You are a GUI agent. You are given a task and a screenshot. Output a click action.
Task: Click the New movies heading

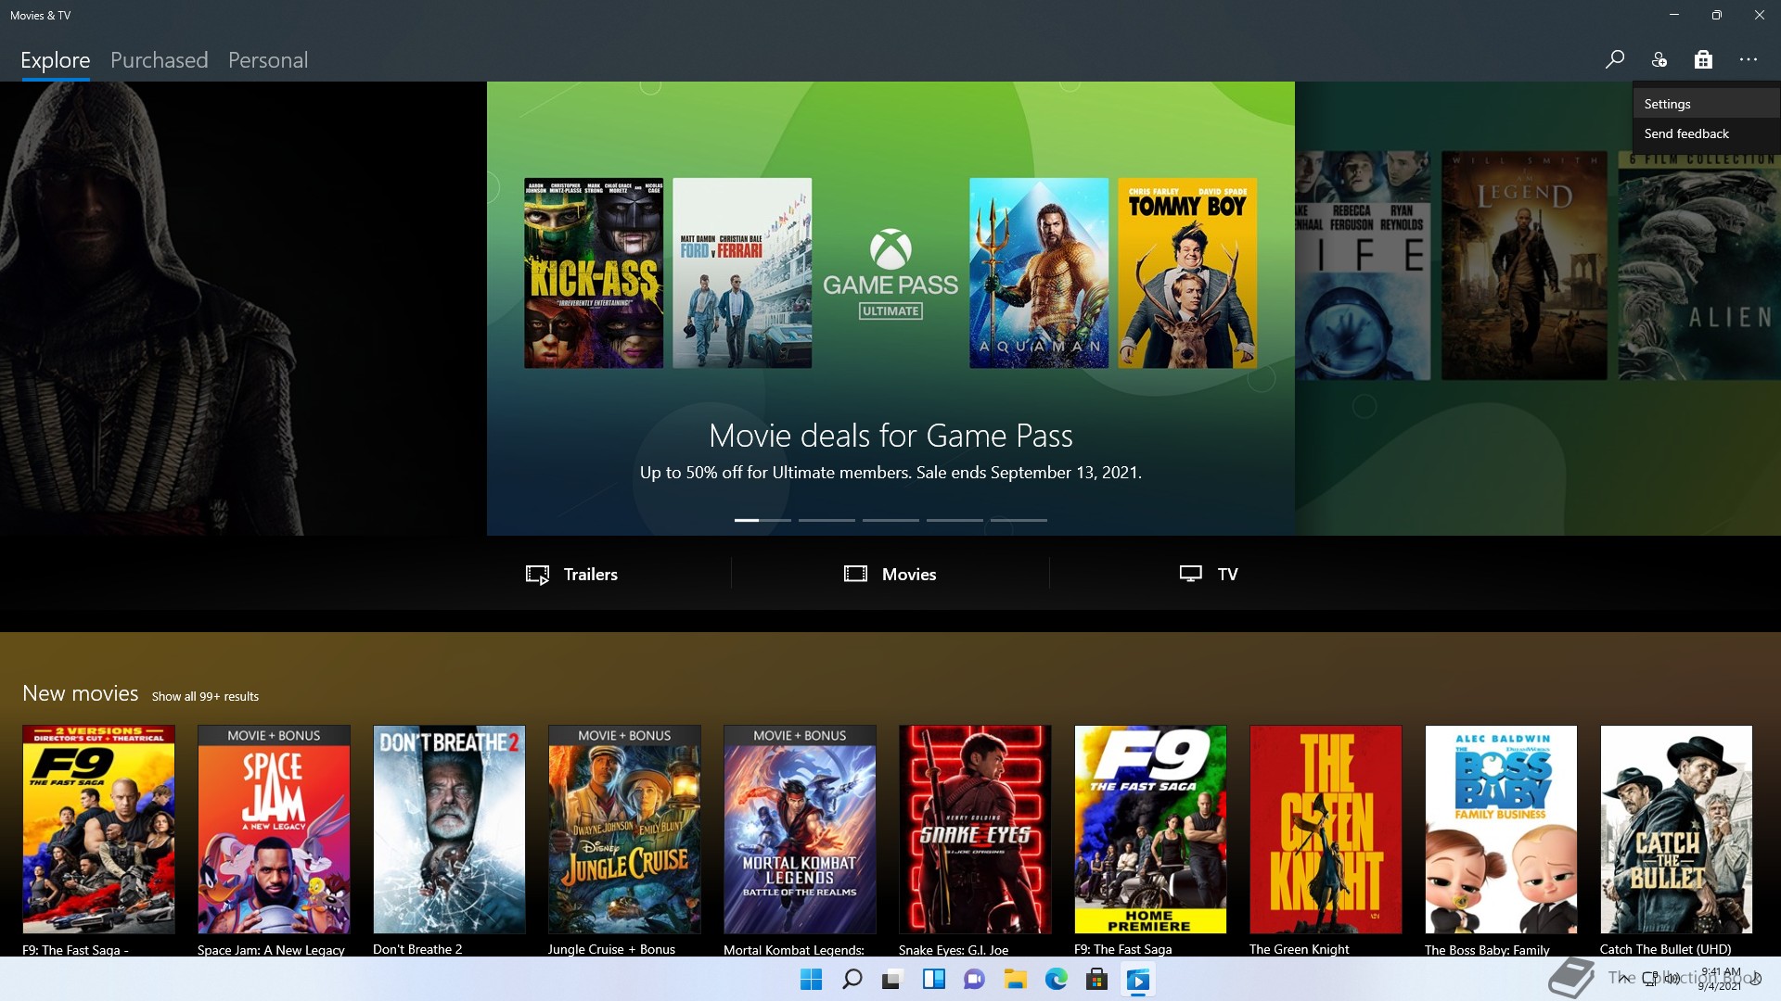tap(81, 693)
